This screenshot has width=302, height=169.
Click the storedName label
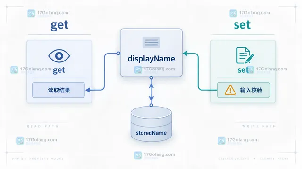pos(151,133)
